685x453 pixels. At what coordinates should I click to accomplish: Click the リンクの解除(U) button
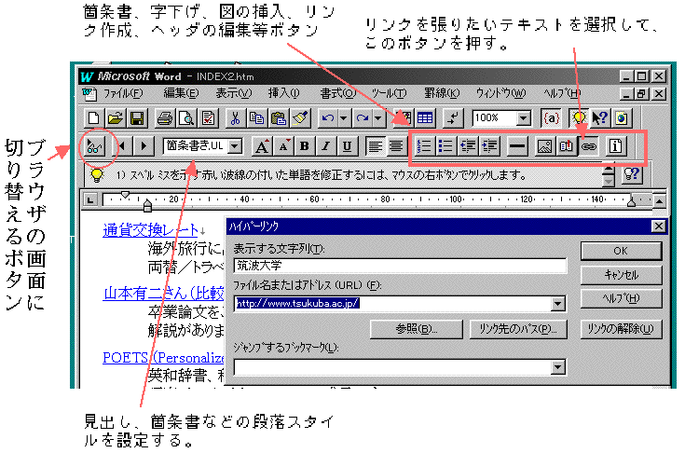tap(621, 329)
